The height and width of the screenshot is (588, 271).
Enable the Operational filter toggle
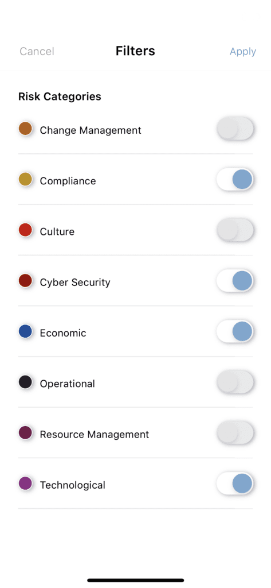pyautogui.click(x=235, y=382)
